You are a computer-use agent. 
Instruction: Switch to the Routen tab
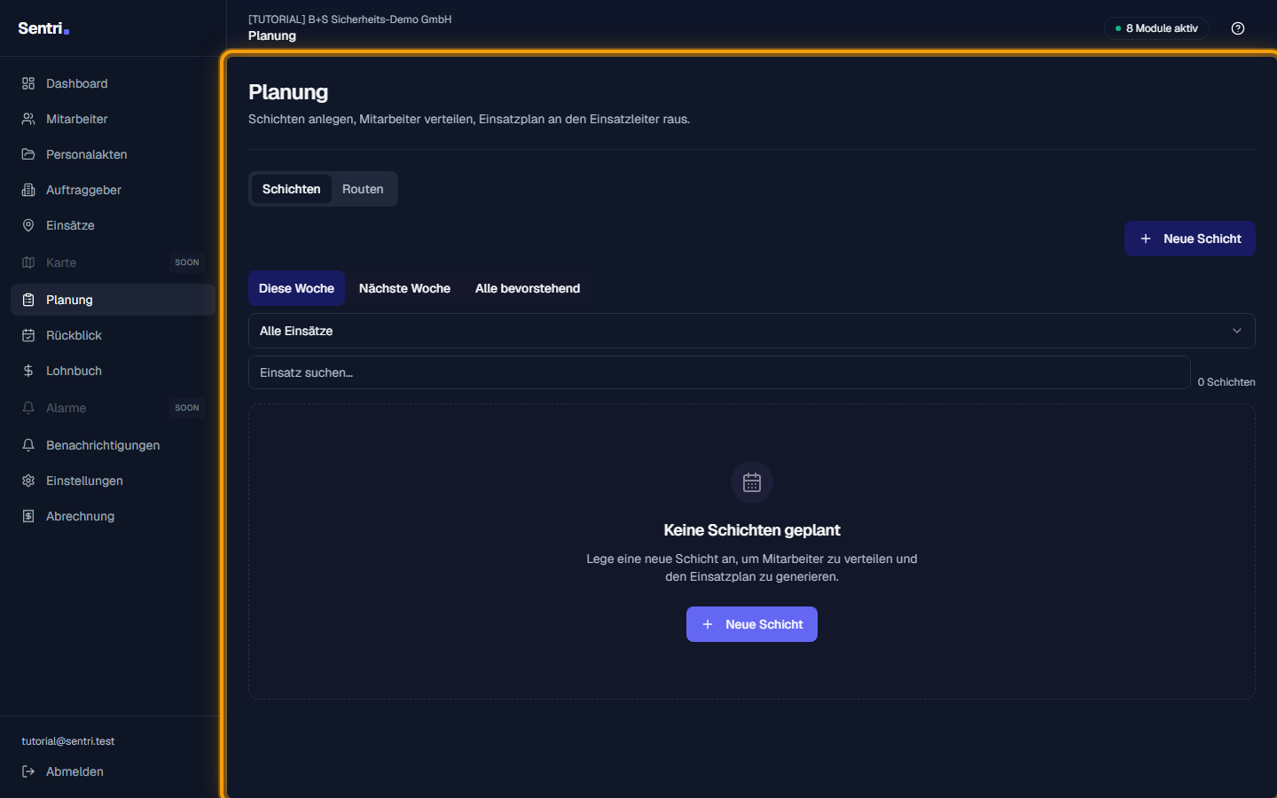point(363,189)
